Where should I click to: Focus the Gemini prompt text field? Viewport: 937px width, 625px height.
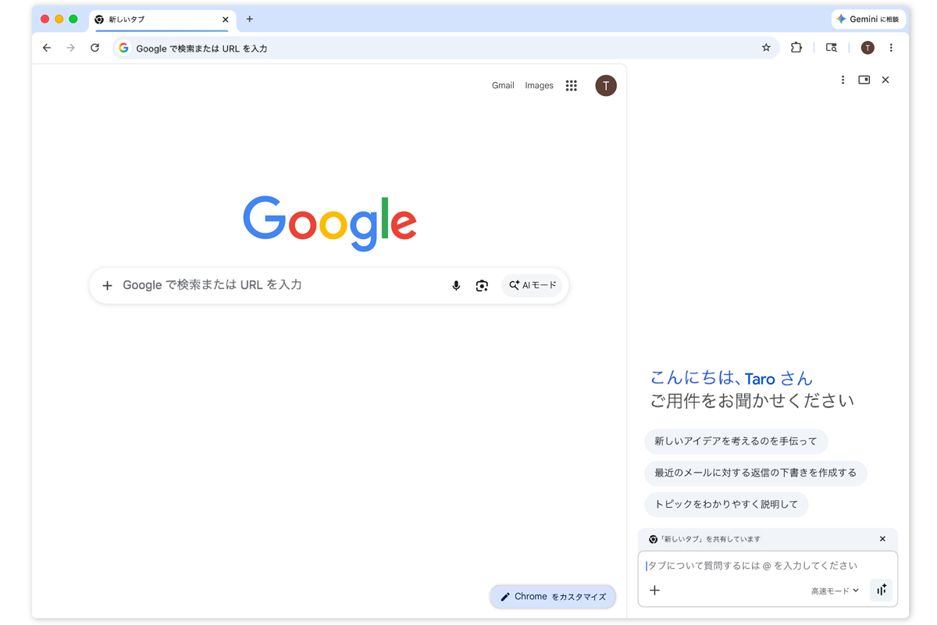click(768, 566)
